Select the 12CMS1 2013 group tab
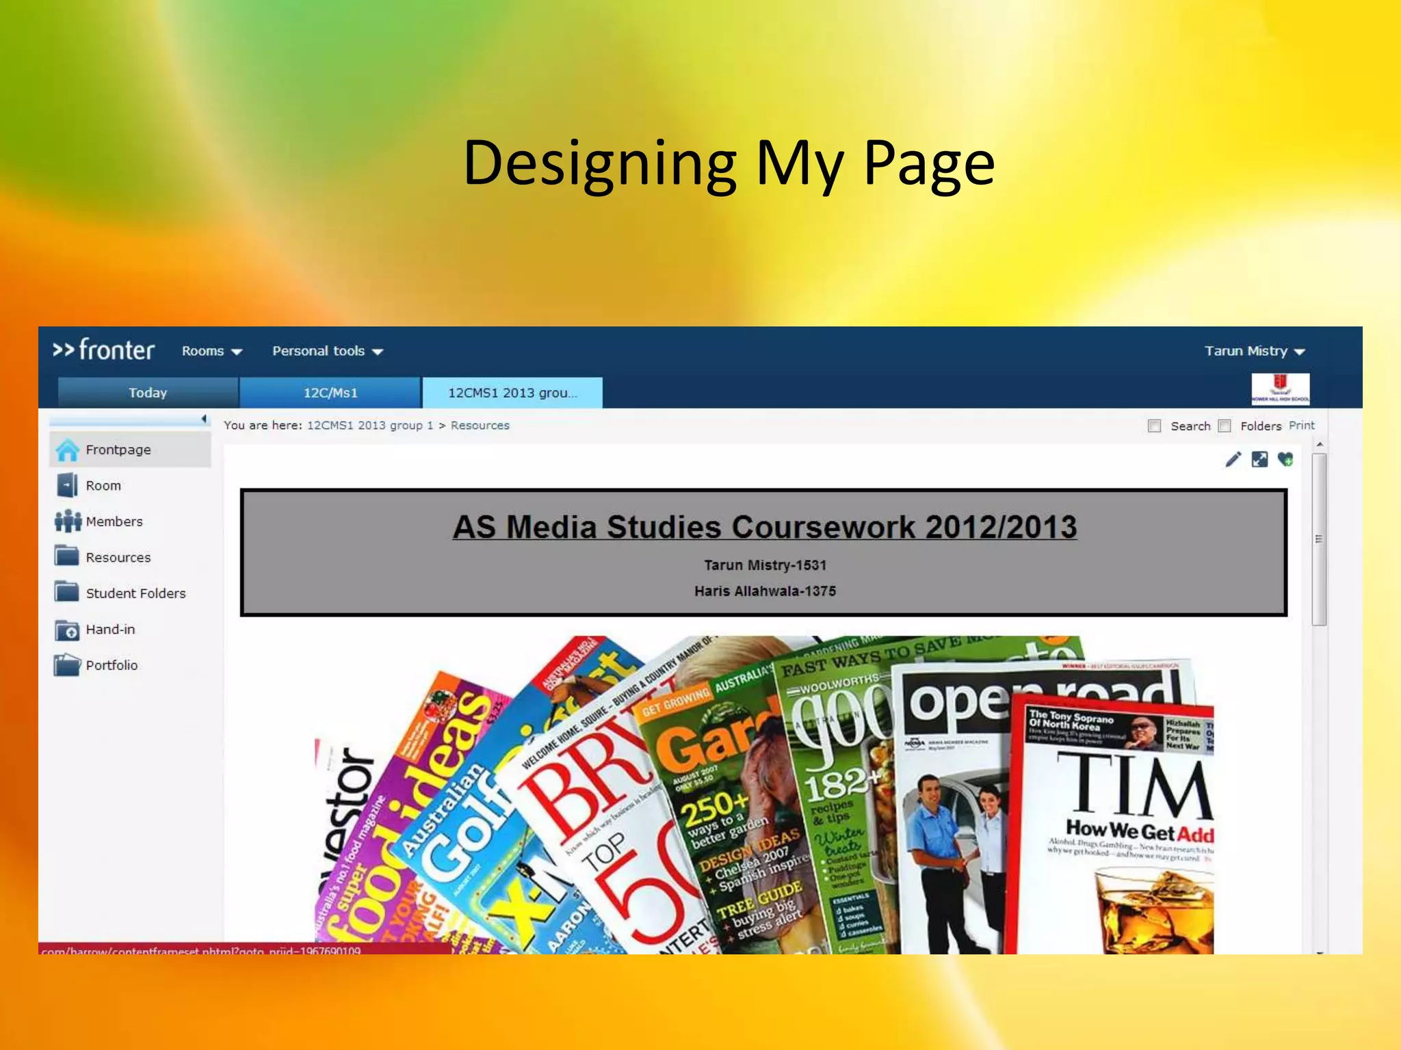This screenshot has height=1050, width=1401. (x=512, y=392)
